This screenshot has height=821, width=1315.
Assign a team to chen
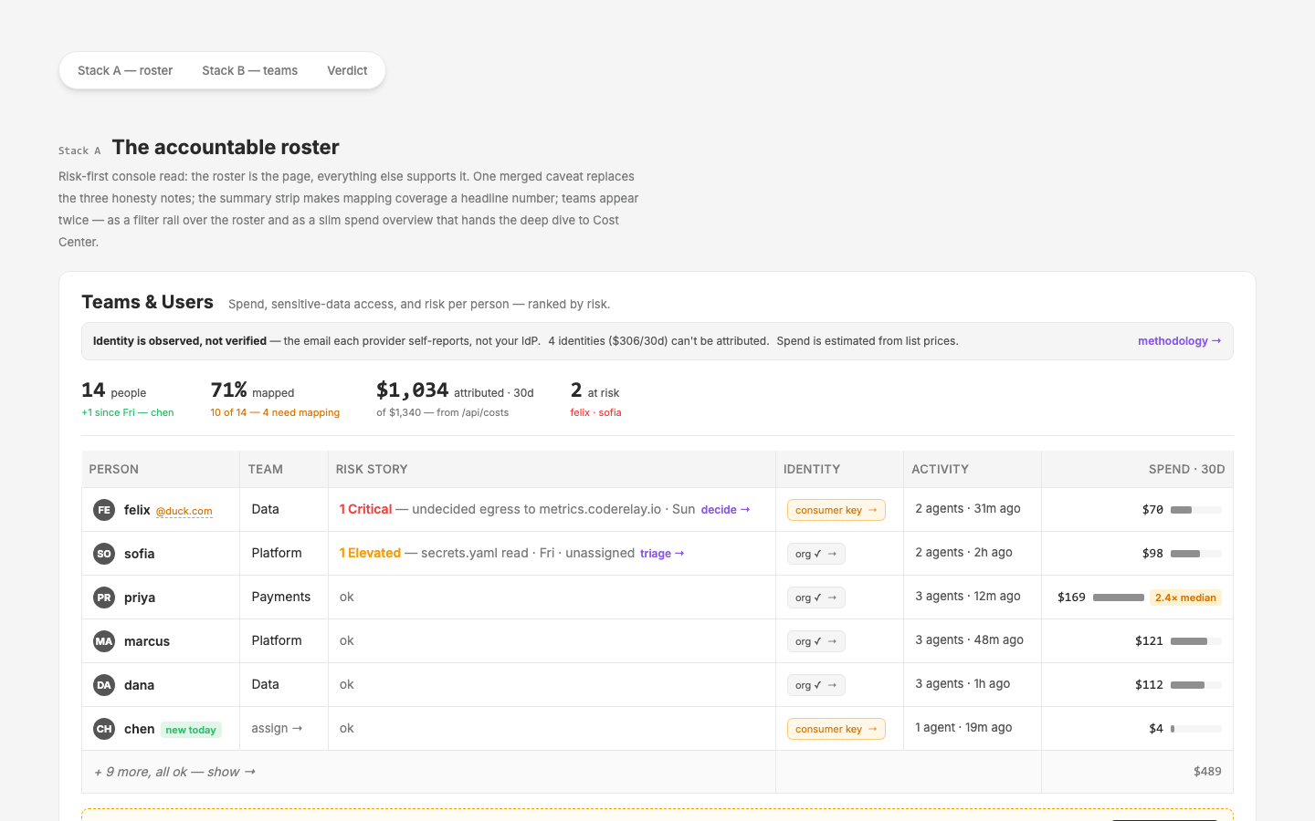pos(277,728)
